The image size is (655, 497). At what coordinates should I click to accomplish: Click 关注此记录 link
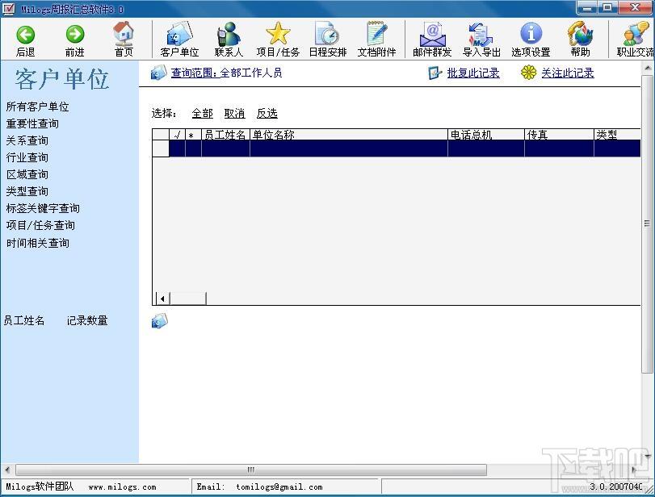point(568,73)
